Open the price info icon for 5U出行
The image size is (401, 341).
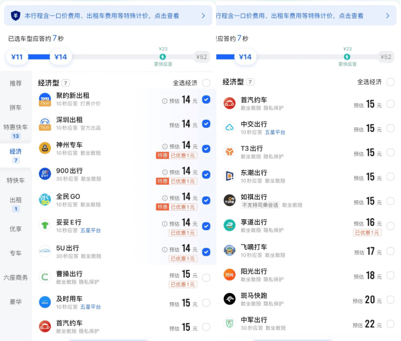pos(165,250)
